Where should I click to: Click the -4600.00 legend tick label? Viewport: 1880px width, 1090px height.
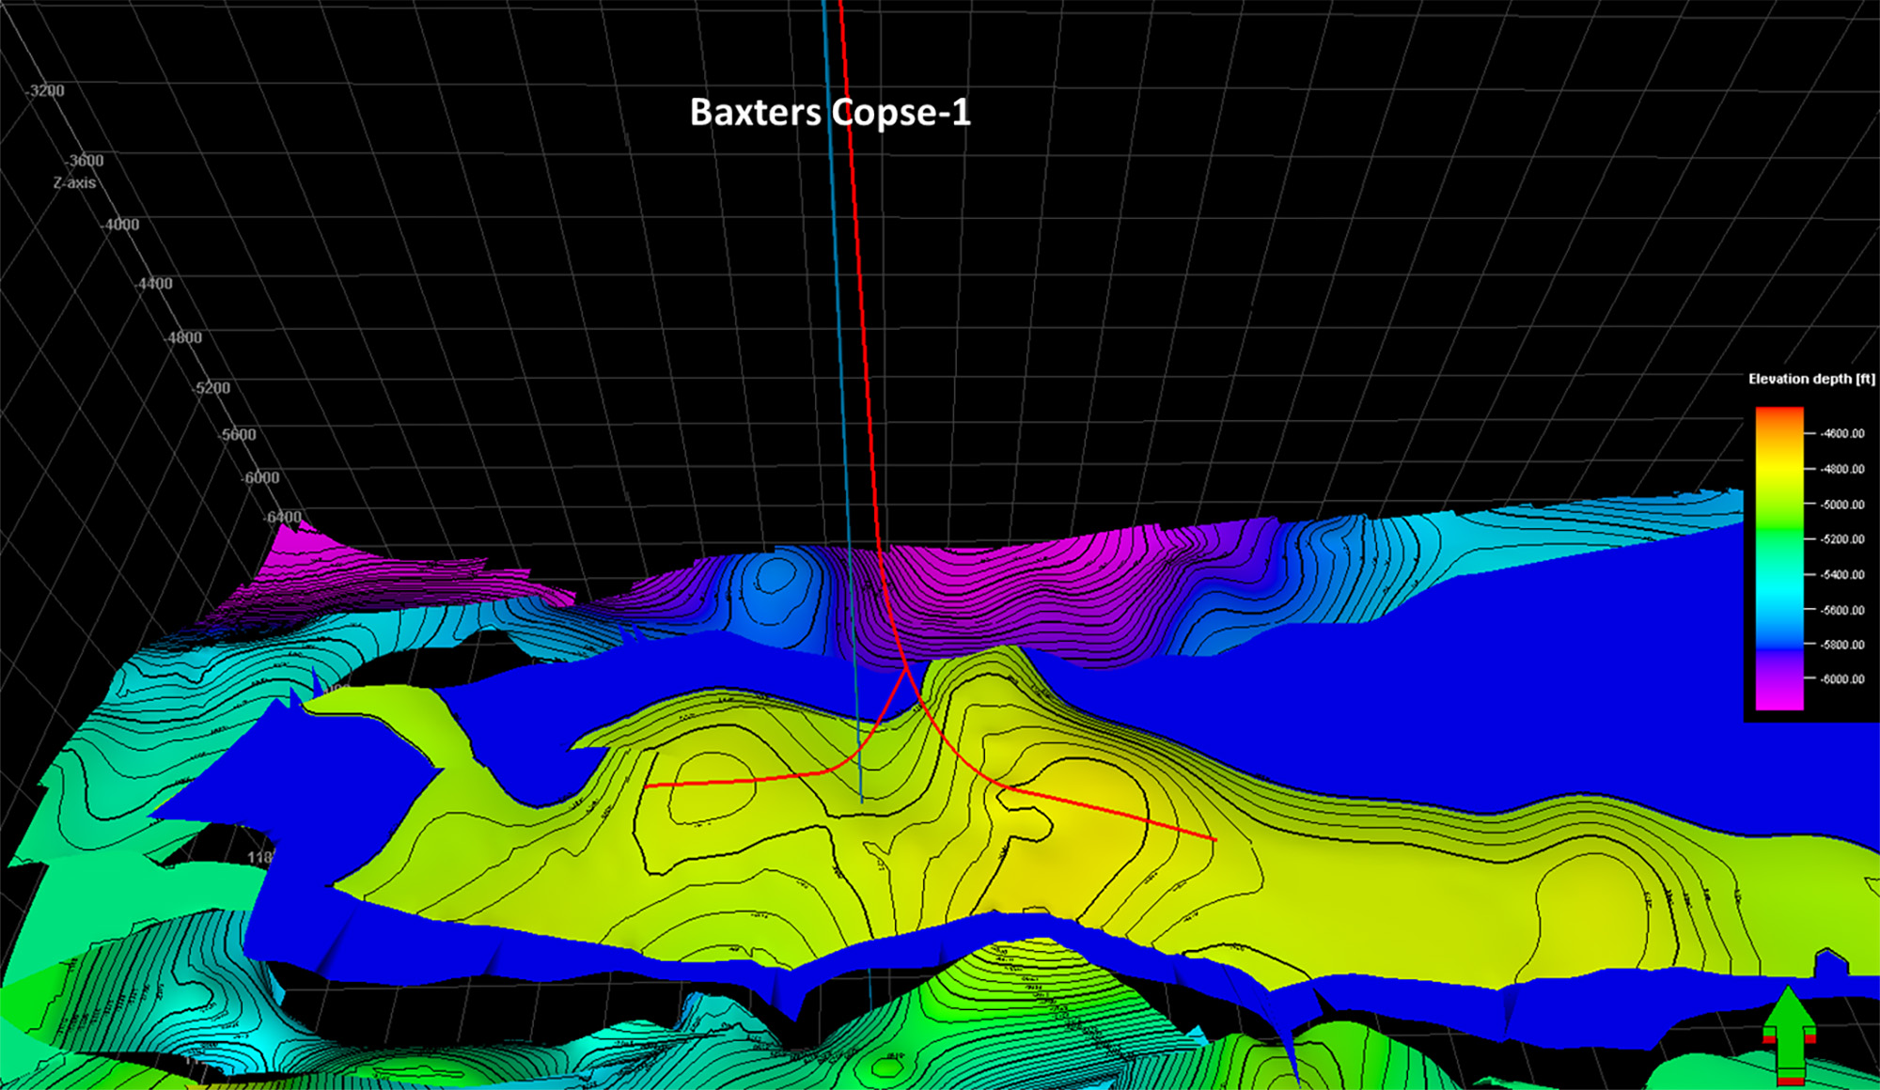tap(1841, 434)
